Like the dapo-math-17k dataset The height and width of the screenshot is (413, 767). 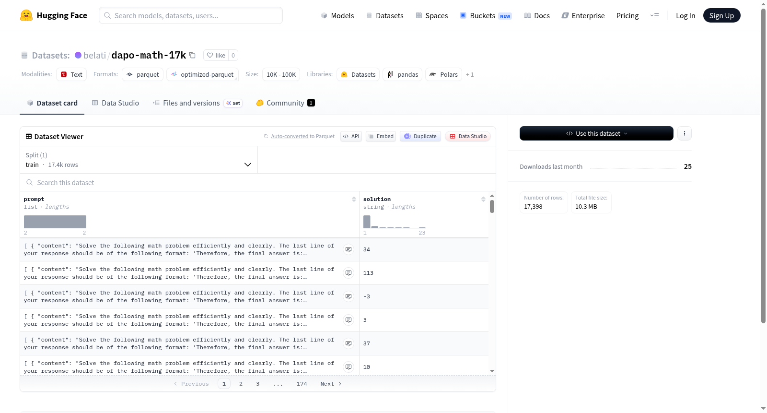216,55
